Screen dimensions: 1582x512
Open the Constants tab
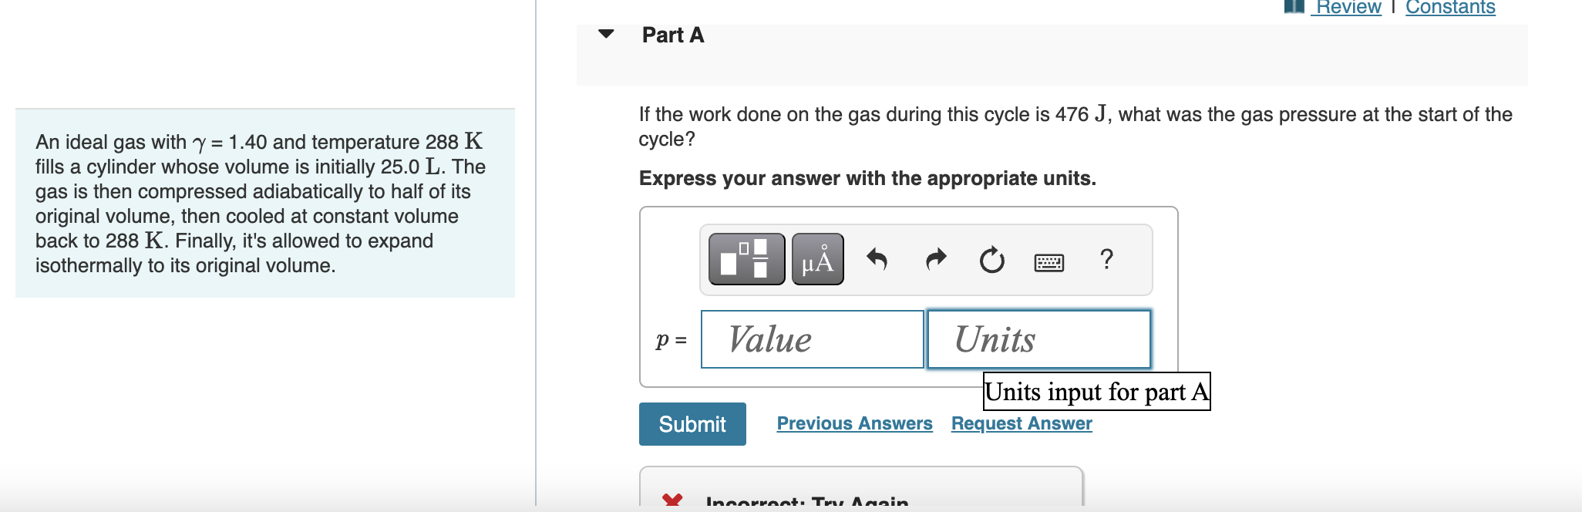pos(1449,8)
